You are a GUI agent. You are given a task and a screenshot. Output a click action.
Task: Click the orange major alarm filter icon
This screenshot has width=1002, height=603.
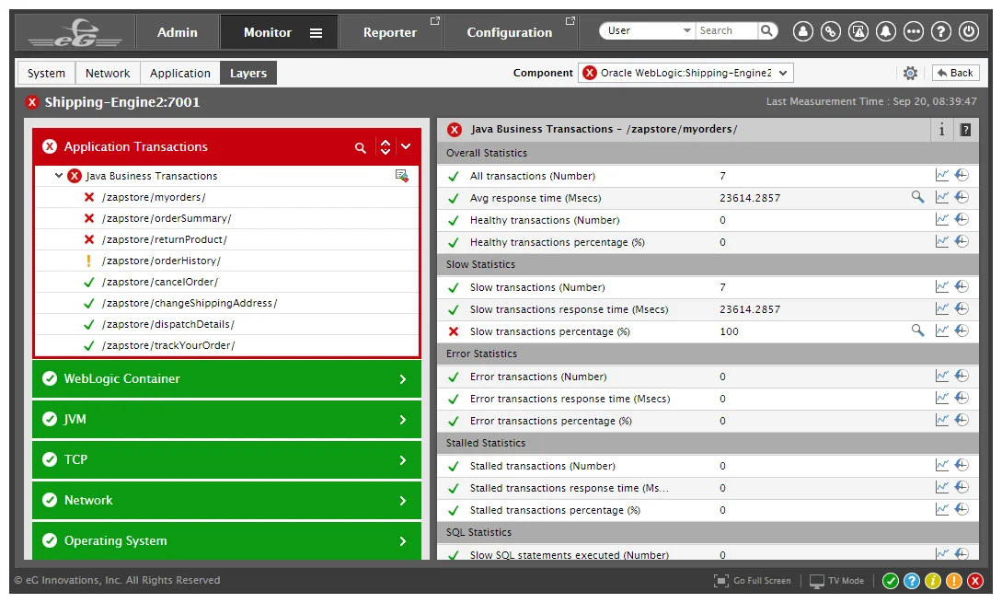(x=954, y=581)
